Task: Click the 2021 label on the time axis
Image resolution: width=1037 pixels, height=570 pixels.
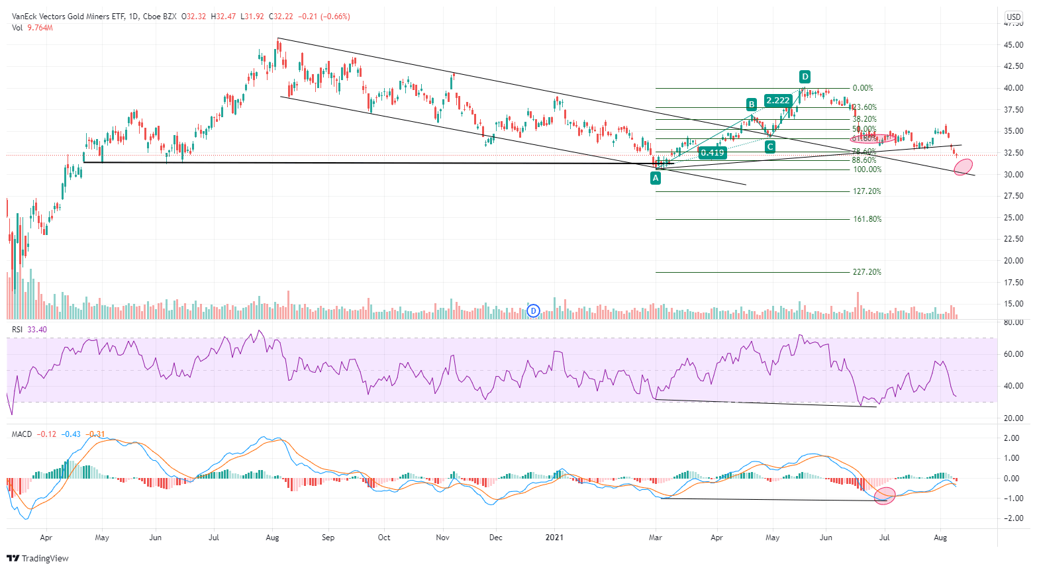Action: (x=554, y=538)
